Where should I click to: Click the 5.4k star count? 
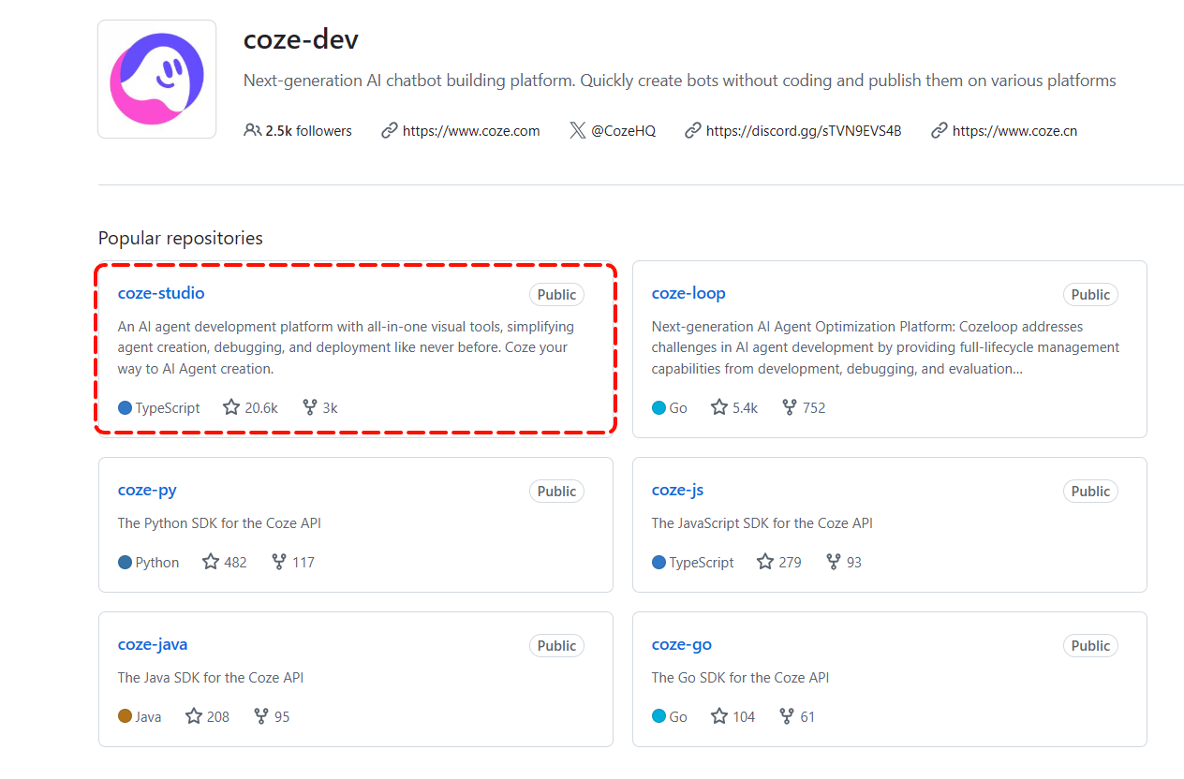pyautogui.click(x=745, y=408)
